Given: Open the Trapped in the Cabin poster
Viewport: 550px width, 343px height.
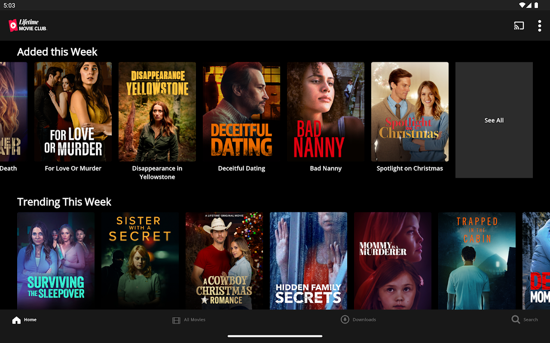Looking at the screenshot, I should tap(477, 261).
